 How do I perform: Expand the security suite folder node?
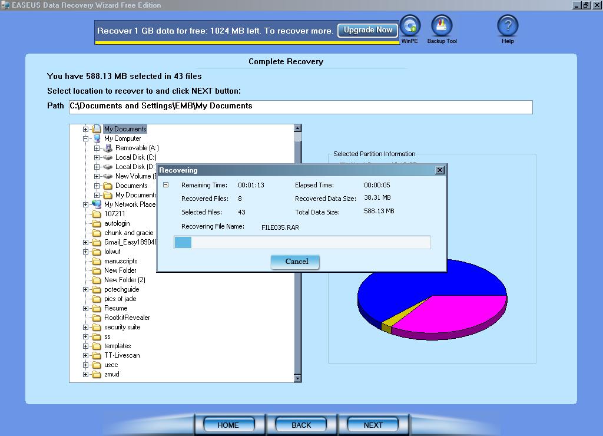click(x=86, y=327)
